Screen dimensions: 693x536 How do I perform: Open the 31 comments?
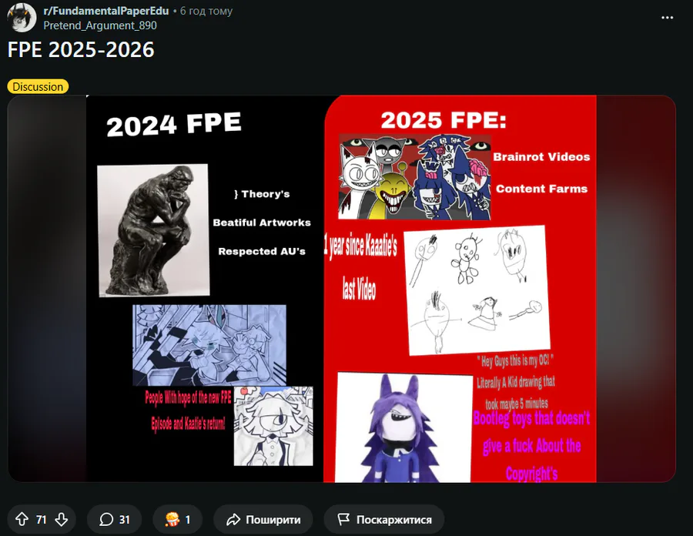click(x=115, y=519)
